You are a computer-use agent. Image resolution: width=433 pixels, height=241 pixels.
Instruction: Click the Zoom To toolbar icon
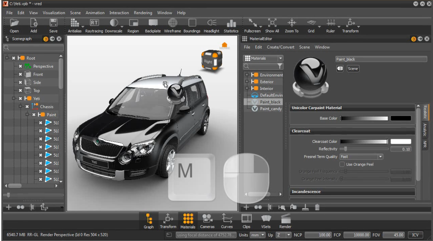[292, 23]
